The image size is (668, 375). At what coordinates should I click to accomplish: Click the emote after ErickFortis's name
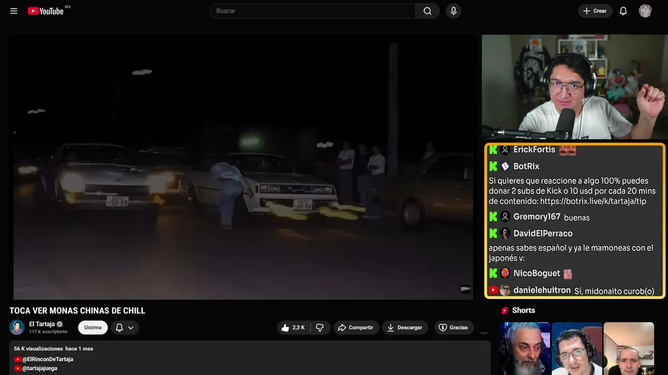tap(567, 150)
